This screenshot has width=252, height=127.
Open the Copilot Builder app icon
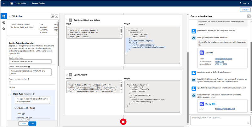(x=11, y=3)
